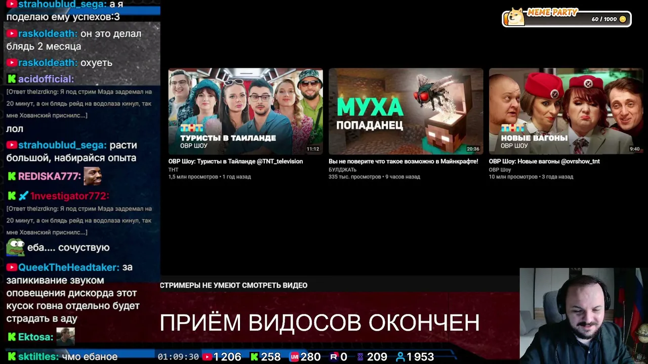This screenshot has height=364, width=648.
Task: Click the stream timer 01:09:30
Action: [178, 357]
